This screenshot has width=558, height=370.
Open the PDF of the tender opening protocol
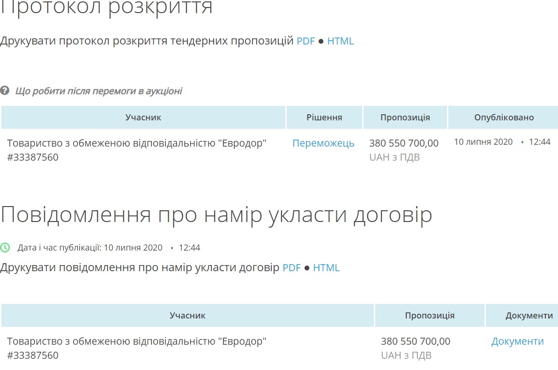click(x=305, y=41)
